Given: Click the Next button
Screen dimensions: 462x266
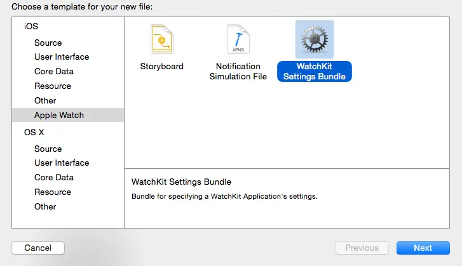Looking at the screenshot, I should pos(423,248).
